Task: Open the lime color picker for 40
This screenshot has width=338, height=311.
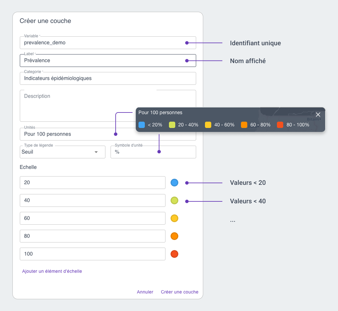Action: tap(174, 200)
